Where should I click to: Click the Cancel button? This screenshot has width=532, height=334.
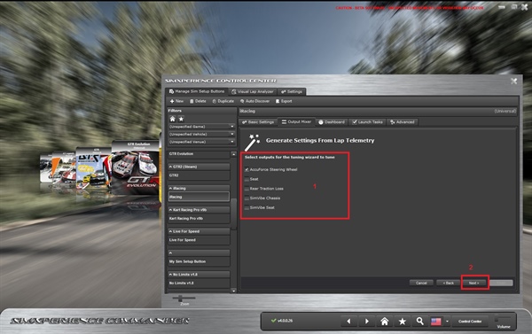pyautogui.click(x=421, y=283)
